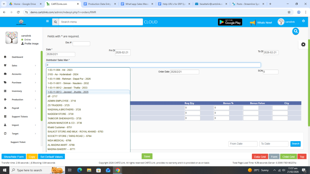
Task: Click the Dashboard home icon in sidebar
Action: [5, 57]
